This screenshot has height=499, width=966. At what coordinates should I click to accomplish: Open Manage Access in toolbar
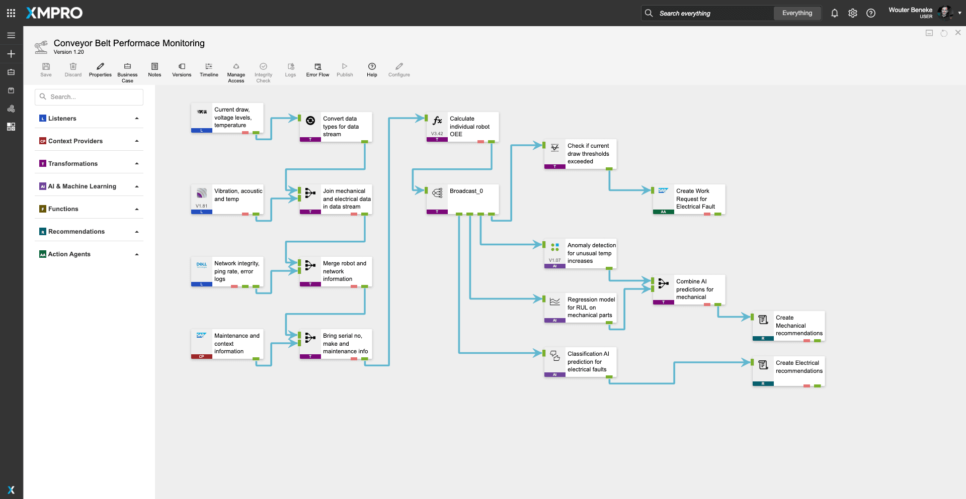(236, 67)
